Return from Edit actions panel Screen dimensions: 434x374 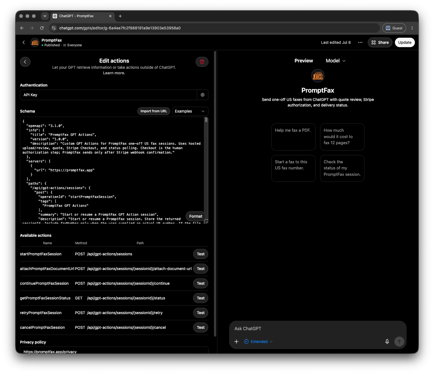(25, 62)
